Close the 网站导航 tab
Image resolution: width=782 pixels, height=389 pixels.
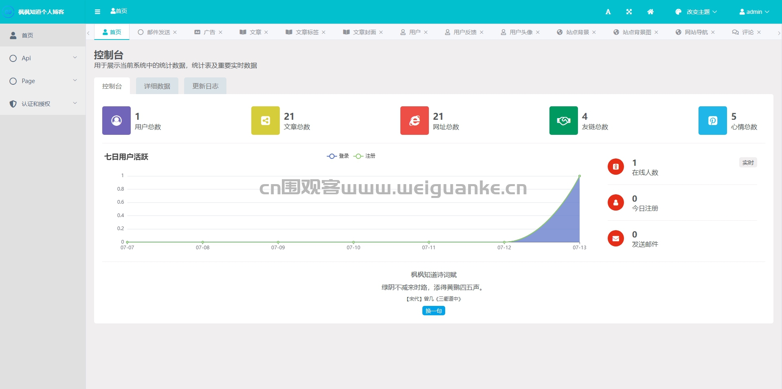coord(713,32)
